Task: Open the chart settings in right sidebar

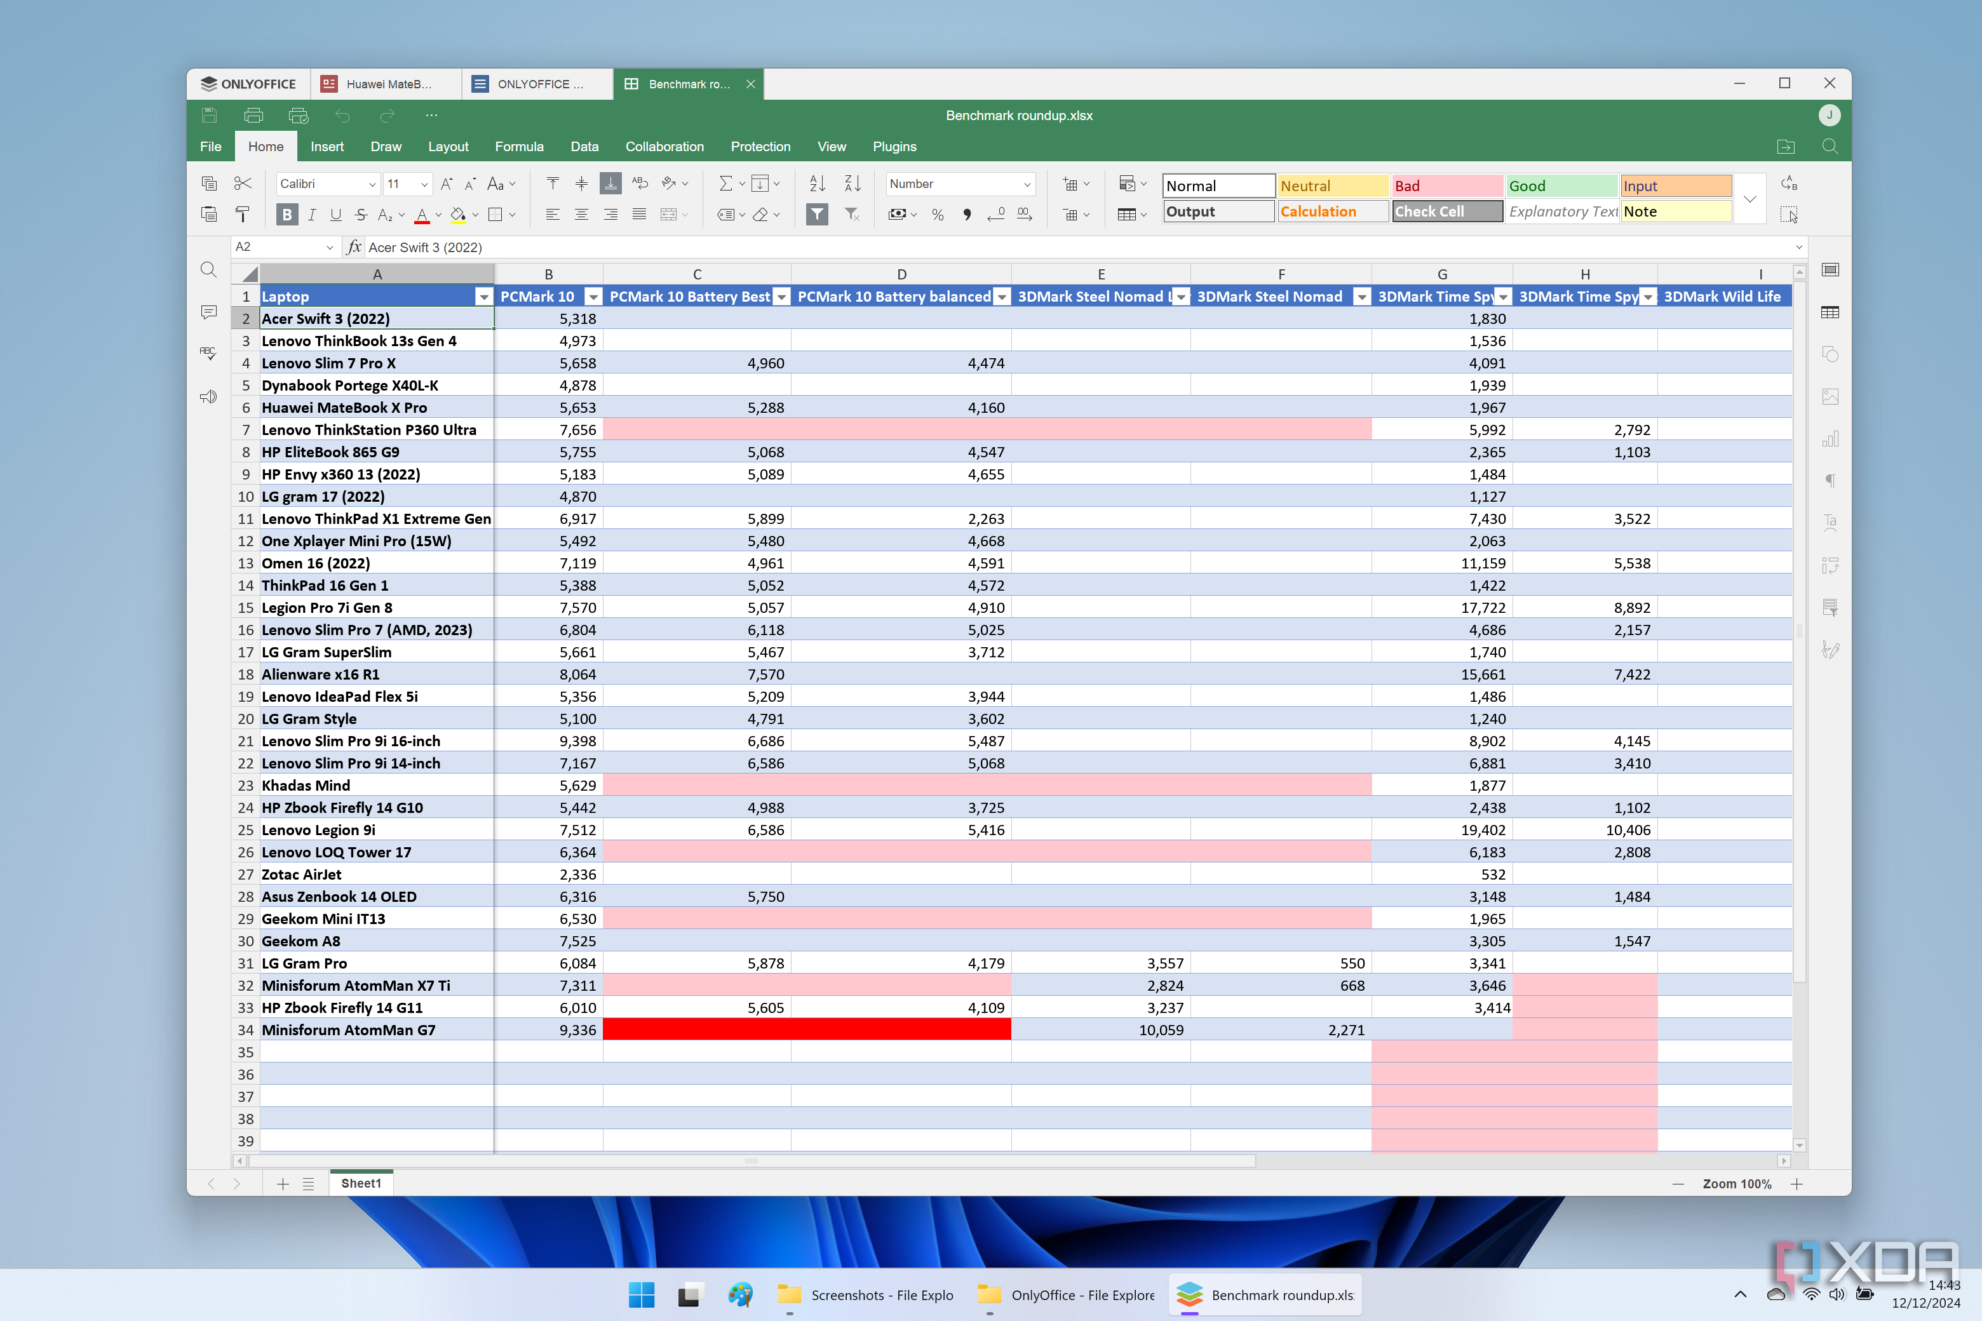Action: click(x=1830, y=439)
